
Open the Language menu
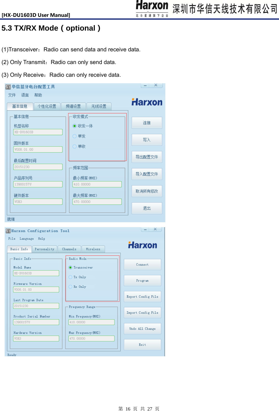pos(26,239)
